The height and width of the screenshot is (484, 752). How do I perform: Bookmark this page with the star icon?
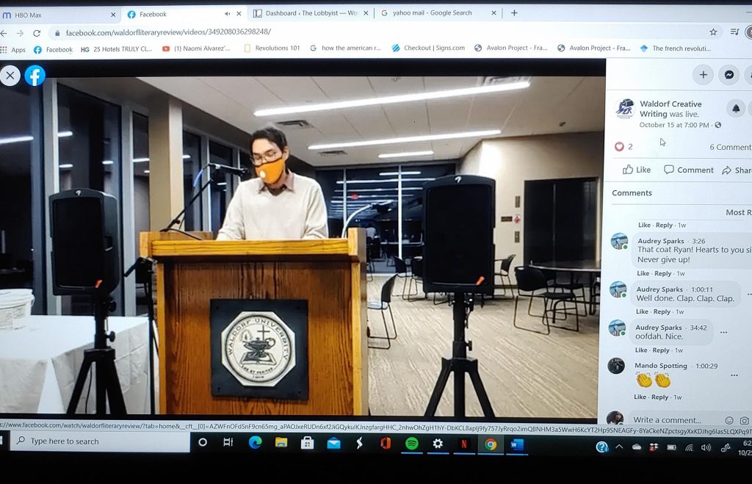[713, 32]
